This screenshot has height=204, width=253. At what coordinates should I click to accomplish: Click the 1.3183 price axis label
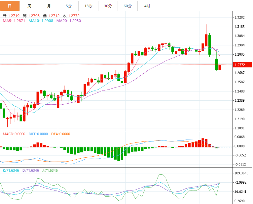pos(239,27)
